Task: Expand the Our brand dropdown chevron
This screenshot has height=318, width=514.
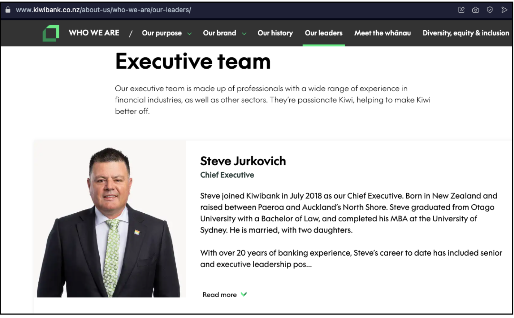Action: coord(244,34)
